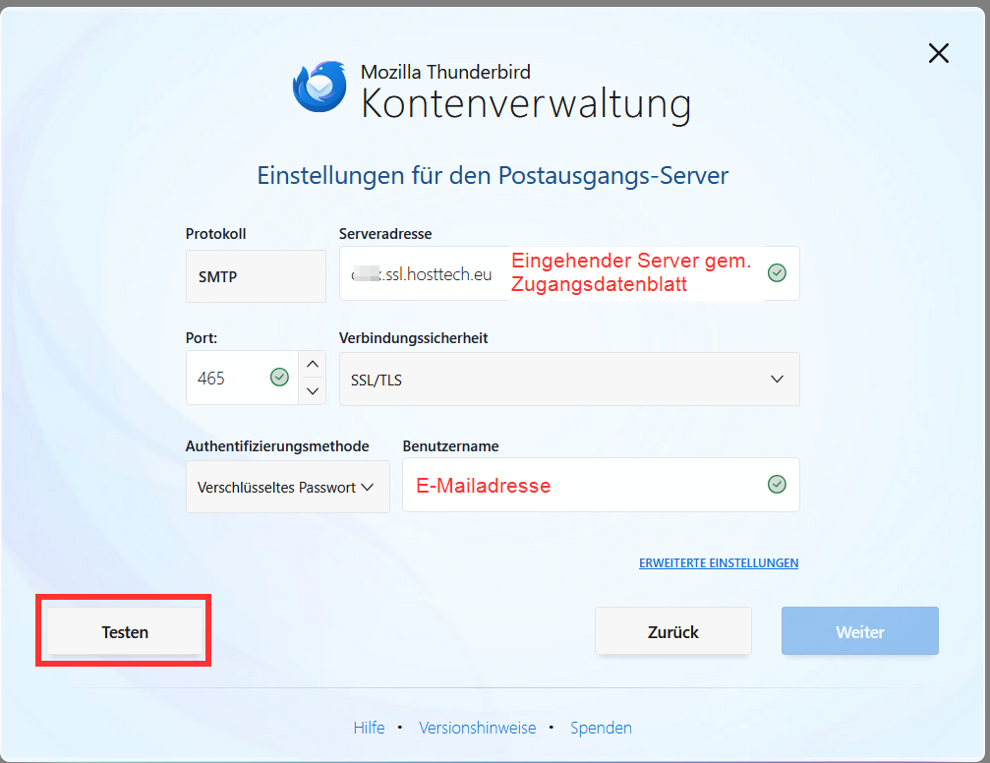Click the Weiter button
The height and width of the screenshot is (763, 990).
[x=859, y=630]
